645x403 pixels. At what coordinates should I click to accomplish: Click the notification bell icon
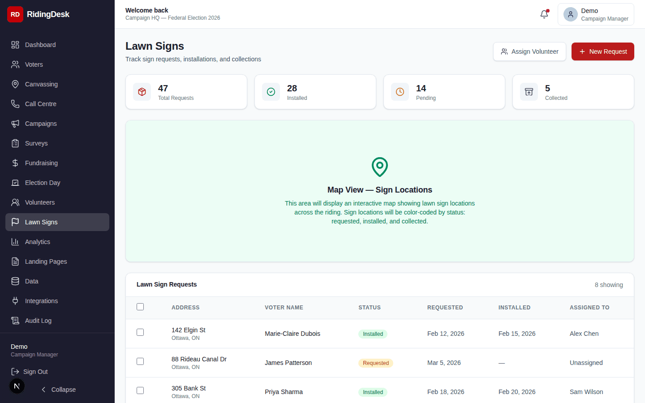[544, 14]
